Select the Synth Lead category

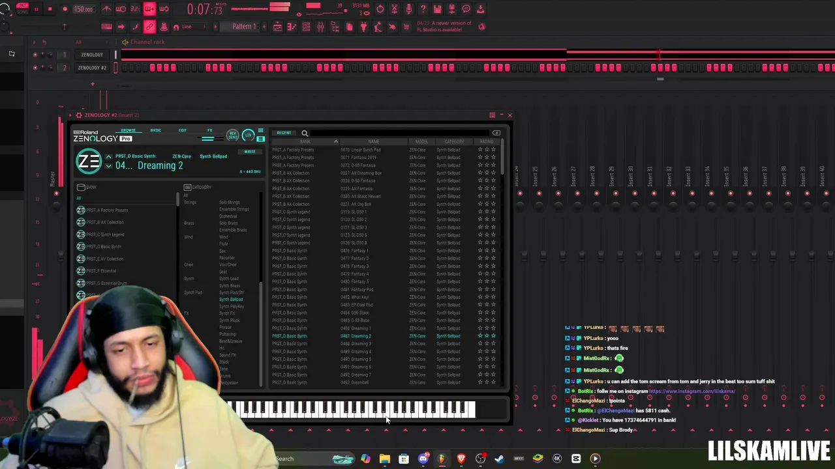coord(229,279)
